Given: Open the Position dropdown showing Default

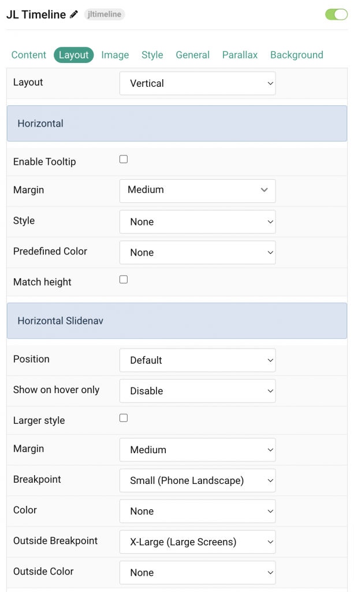Looking at the screenshot, I should point(197,360).
